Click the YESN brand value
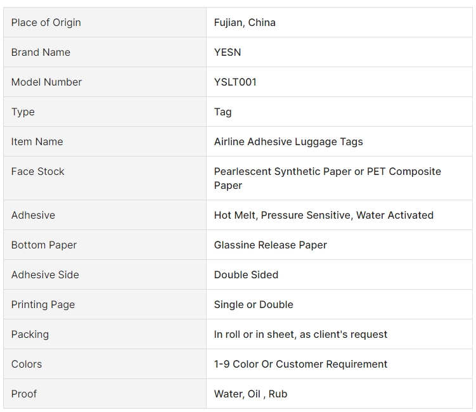The width and height of the screenshot is (476, 412). coord(228,52)
